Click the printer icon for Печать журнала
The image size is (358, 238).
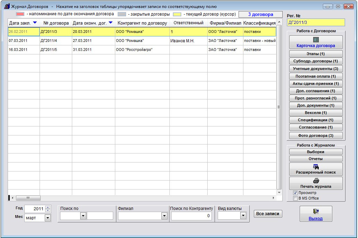(316, 180)
